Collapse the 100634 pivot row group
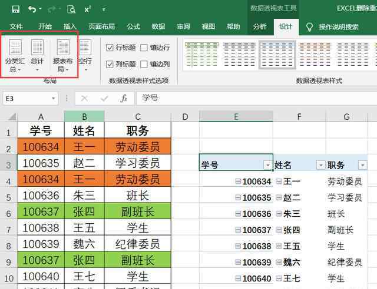This screenshot has width=377, height=289. (238, 182)
